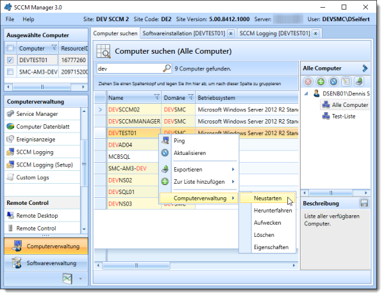
Task: Toggle the select-all checkbox in Ausgewählte Computer header
Action: [10, 48]
